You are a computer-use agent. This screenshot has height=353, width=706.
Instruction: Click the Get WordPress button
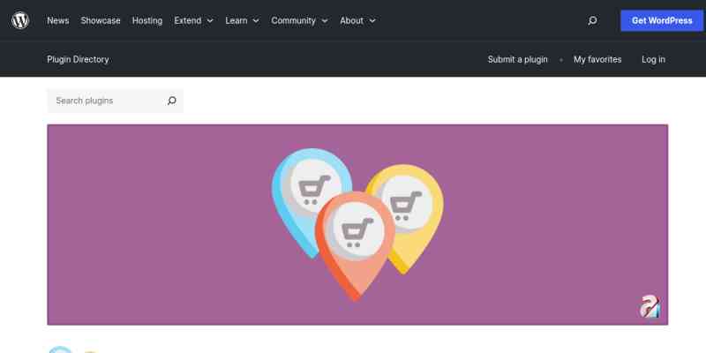point(662,20)
